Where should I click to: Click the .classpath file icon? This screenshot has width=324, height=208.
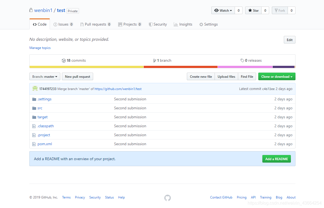point(34,126)
